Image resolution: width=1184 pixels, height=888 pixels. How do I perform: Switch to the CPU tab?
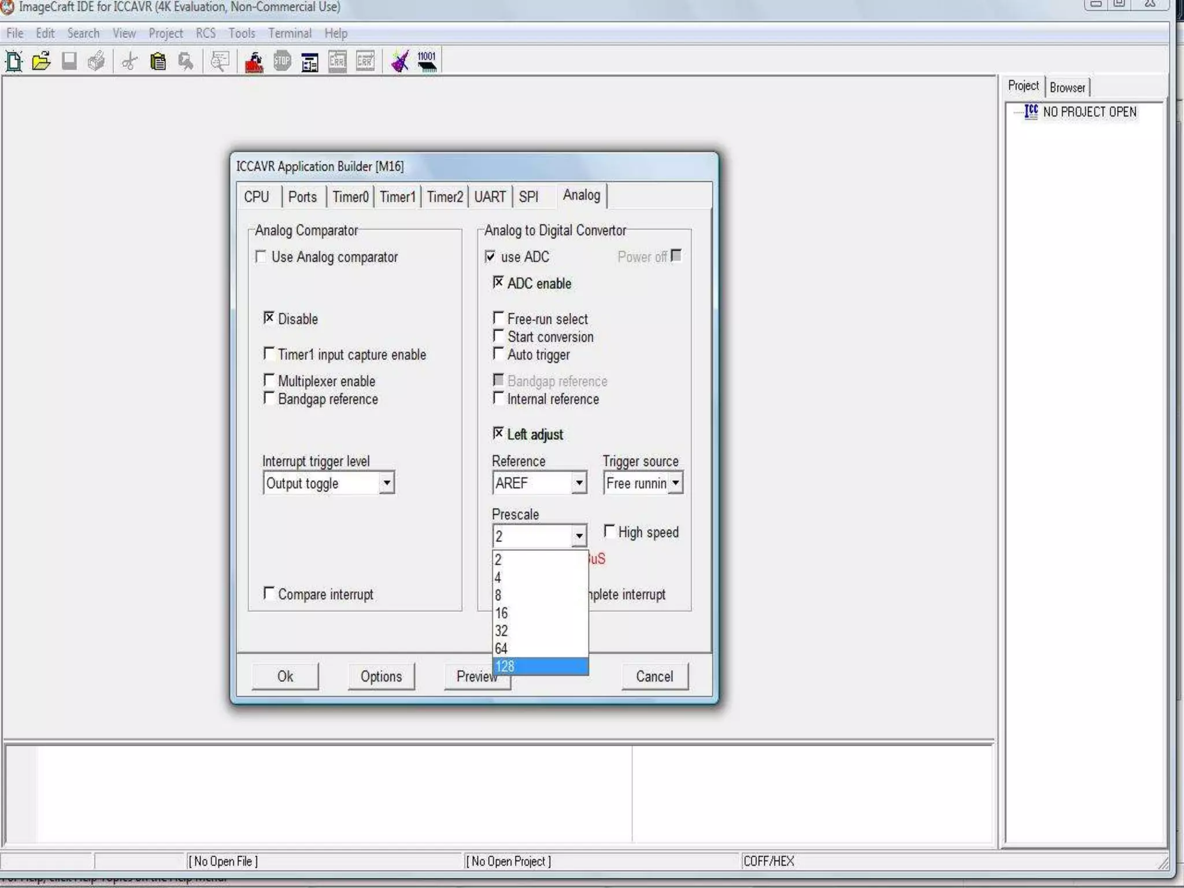pyautogui.click(x=257, y=197)
